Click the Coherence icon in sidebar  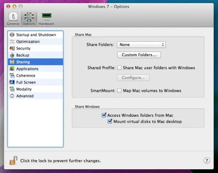point(12,76)
